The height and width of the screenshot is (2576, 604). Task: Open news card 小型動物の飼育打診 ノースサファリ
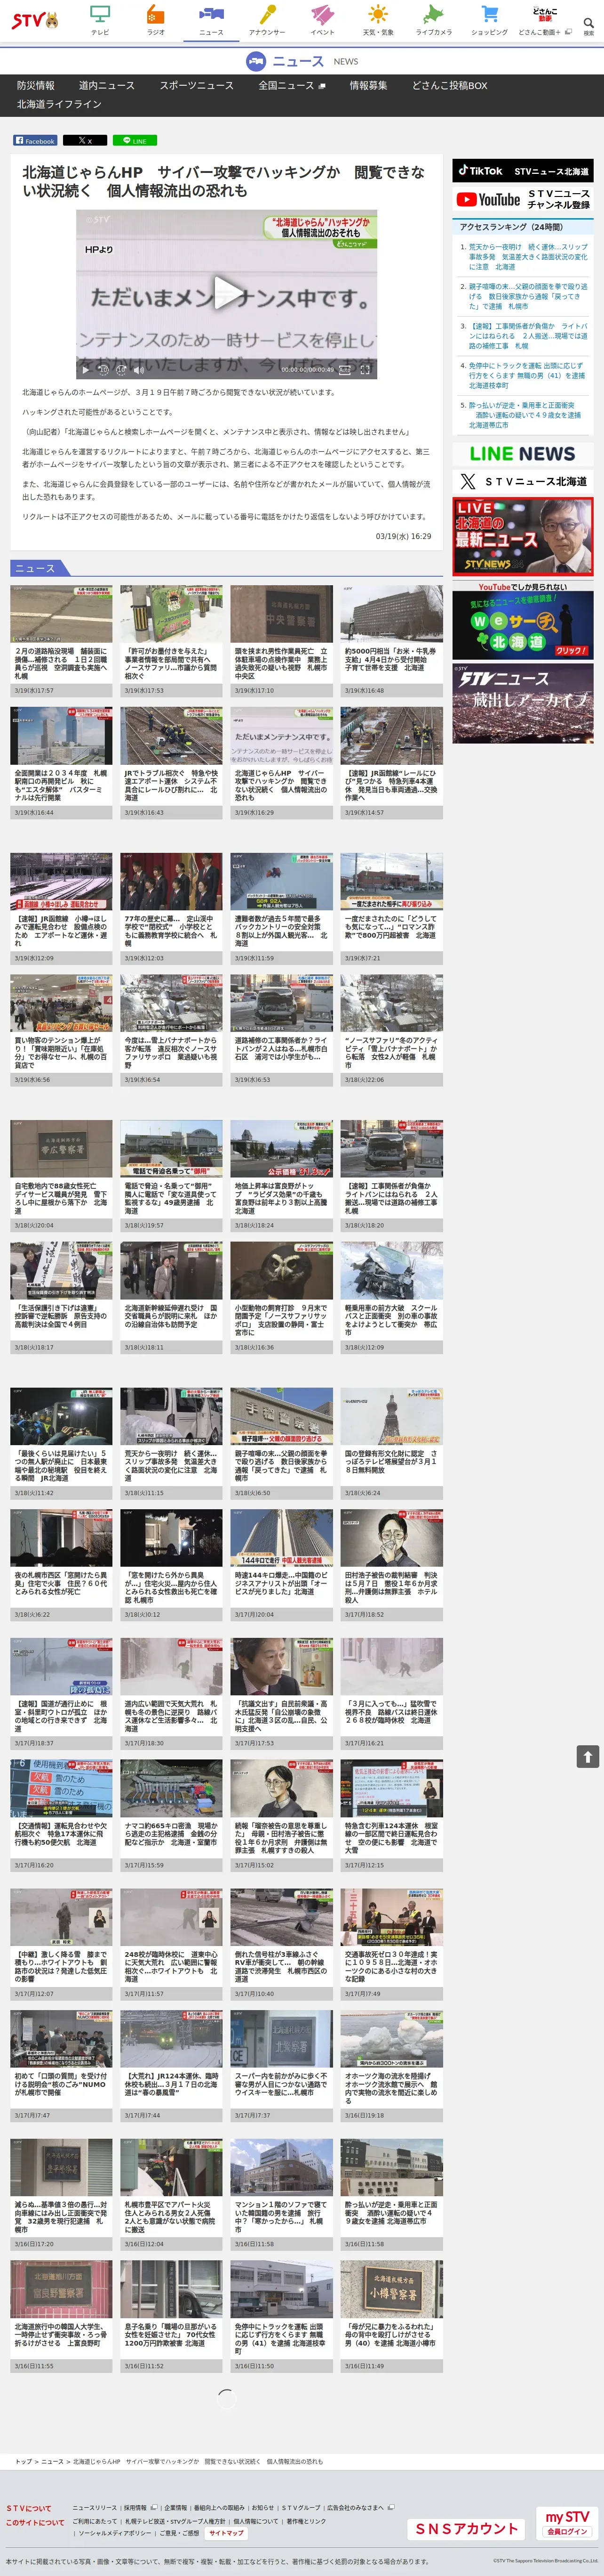coord(281,1298)
